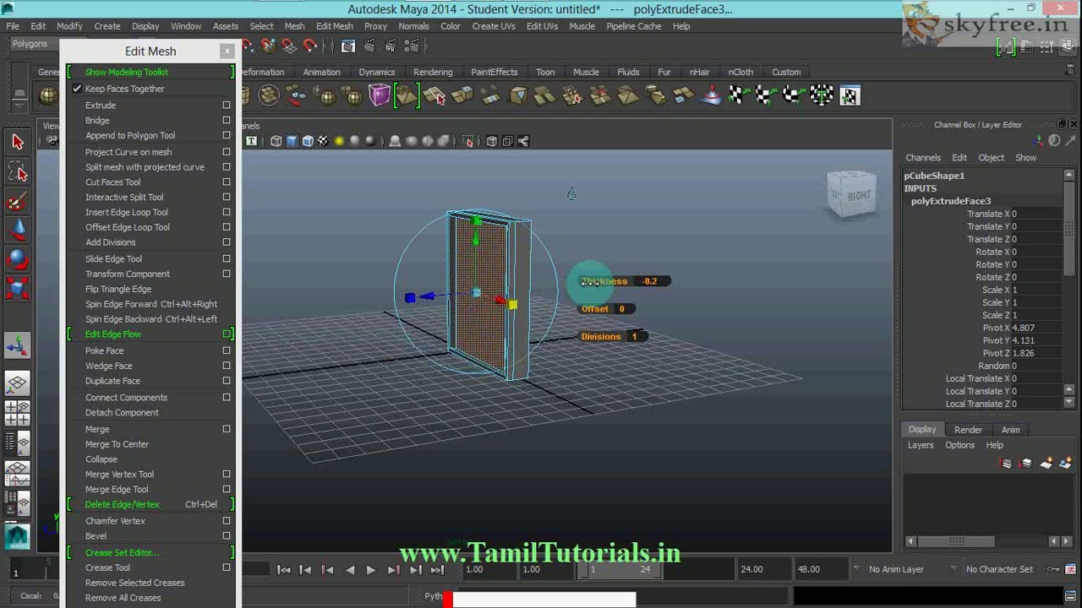Click the Divisions in-view slider label
The image size is (1082, 608).
point(601,337)
